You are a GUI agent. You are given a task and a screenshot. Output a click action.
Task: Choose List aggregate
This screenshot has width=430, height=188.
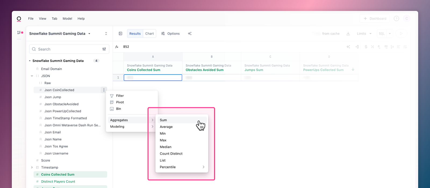pyautogui.click(x=182, y=160)
